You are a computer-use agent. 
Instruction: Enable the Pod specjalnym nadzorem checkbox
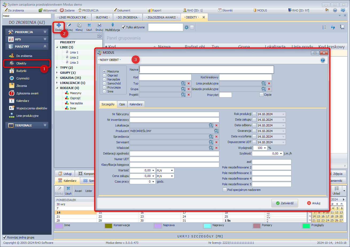(225, 190)
